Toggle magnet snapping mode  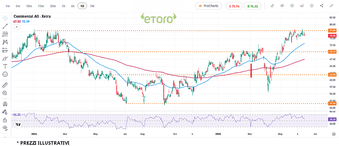tap(5, 104)
